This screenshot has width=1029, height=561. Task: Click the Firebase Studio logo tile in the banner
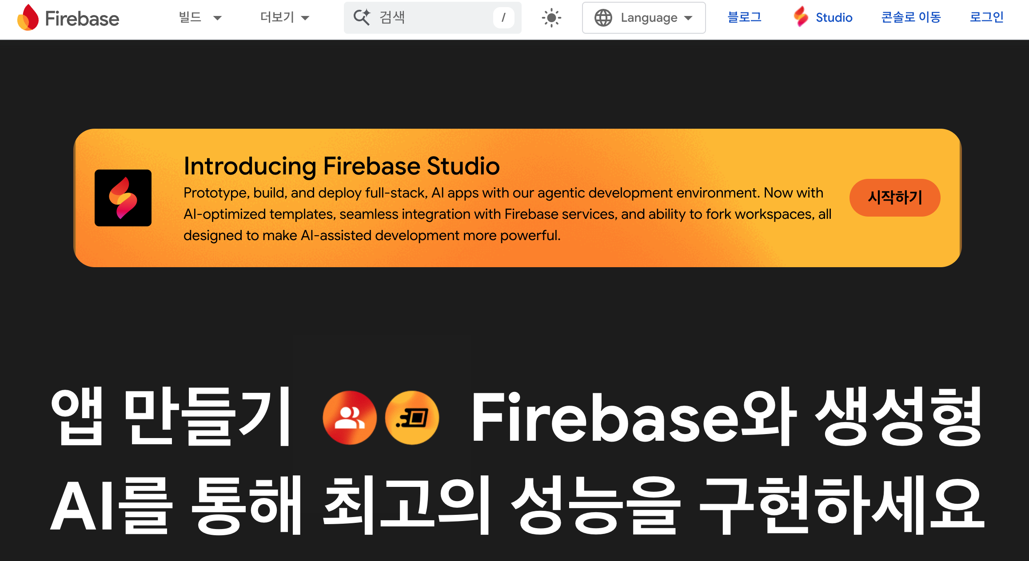tap(123, 198)
